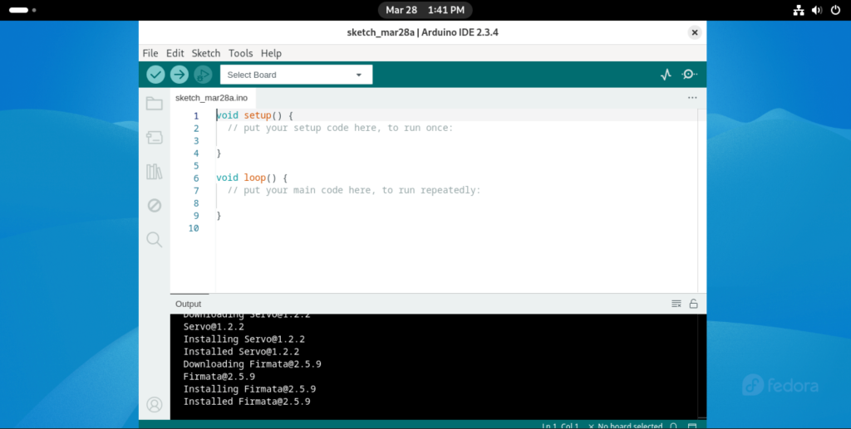Place cursor on empty line 3
This screenshot has width=851, height=429.
456,141
